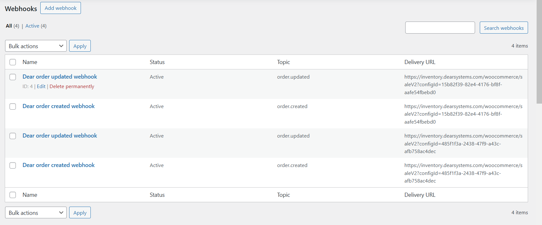Open the Dear order updated webhook with ID 4
The height and width of the screenshot is (225, 542).
point(60,77)
